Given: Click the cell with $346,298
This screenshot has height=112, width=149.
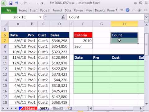Looking at the screenshot, I should tap(60, 41).
